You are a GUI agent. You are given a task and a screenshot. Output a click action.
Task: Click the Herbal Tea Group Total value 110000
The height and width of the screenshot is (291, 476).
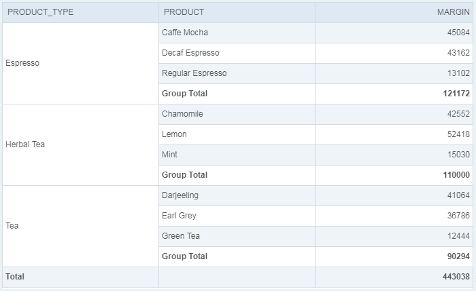tap(456, 175)
